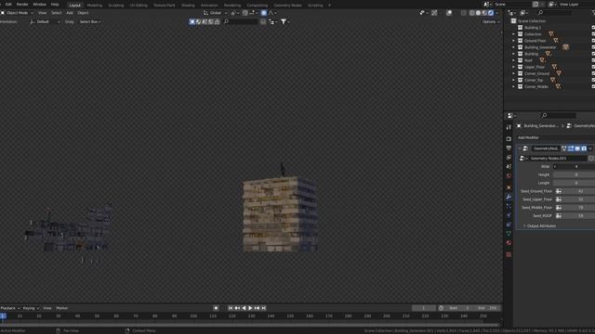Screen dimensions: 595x334
Task: Open the Render menu
Action: click(x=22, y=5)
